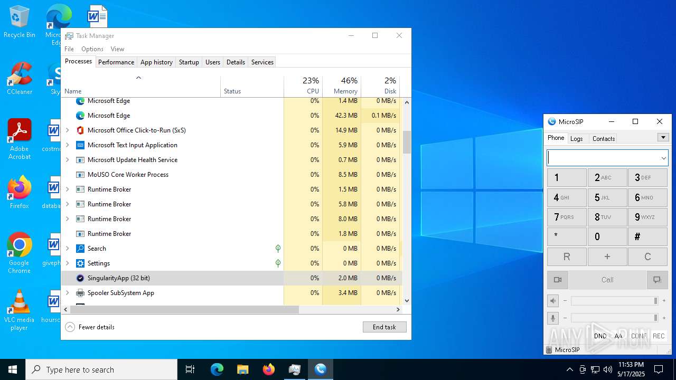Screen dimensions: 676x380
Task: Toggle AA auto answer in MicroSIP
Action: pyautogui.click(x=618, y=336)
